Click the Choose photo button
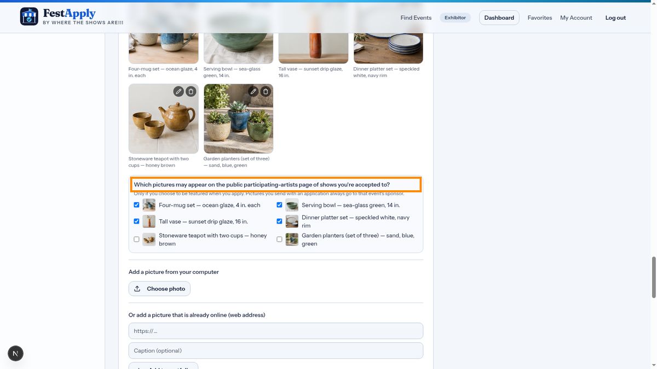This screenshot has height=369, width=657. pyautogui.click(x=159, y=289)
